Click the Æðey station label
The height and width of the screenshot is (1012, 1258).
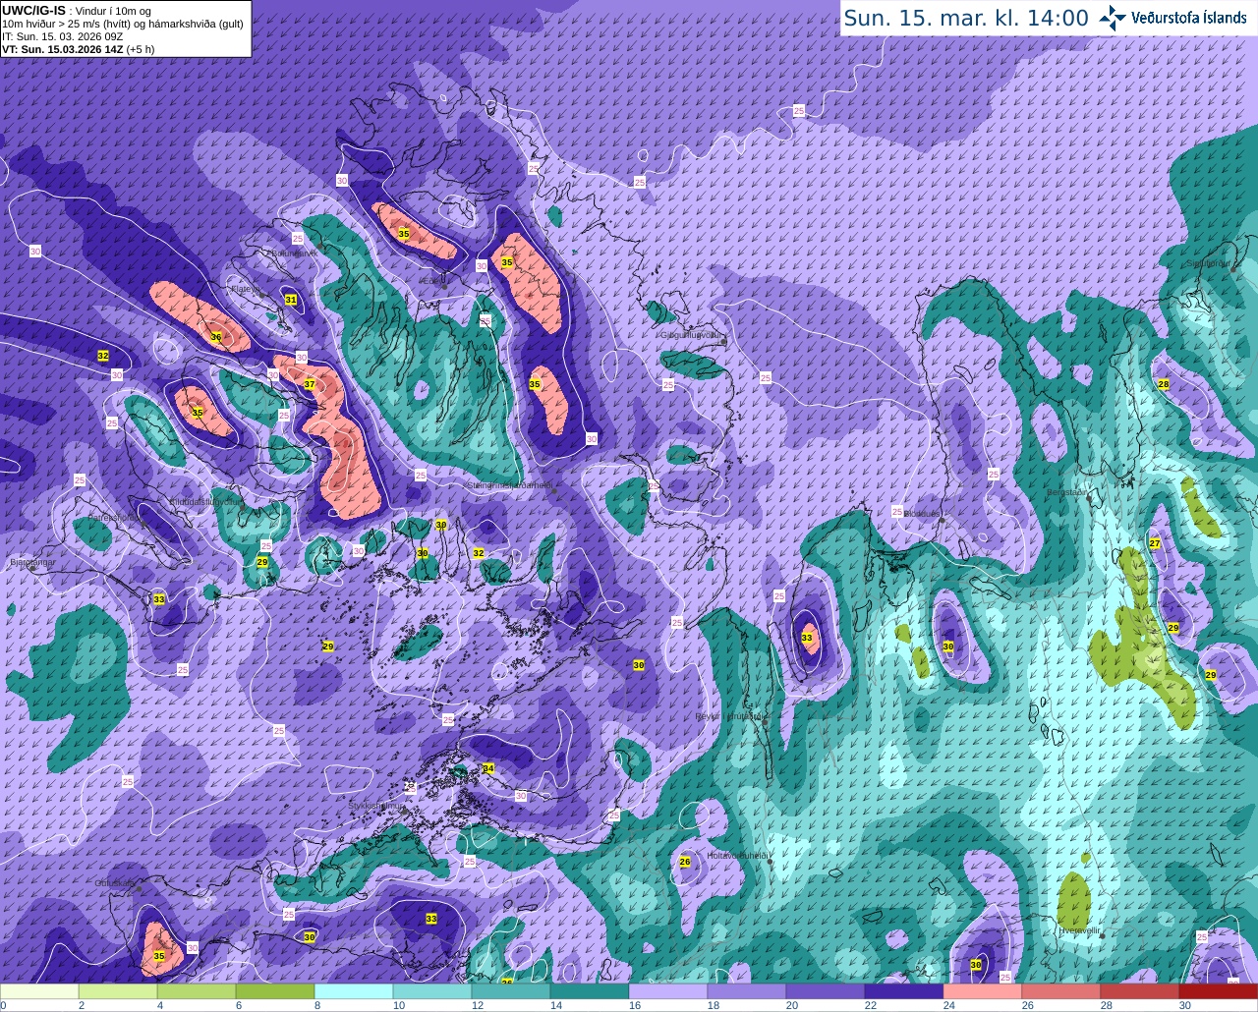[x=432, y=280]
